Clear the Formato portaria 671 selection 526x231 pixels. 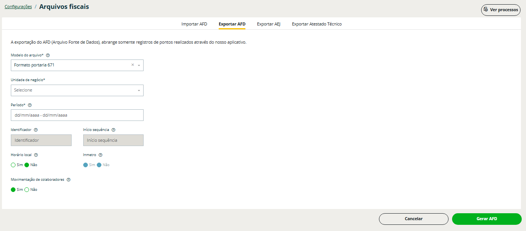[x=132, y=65]
